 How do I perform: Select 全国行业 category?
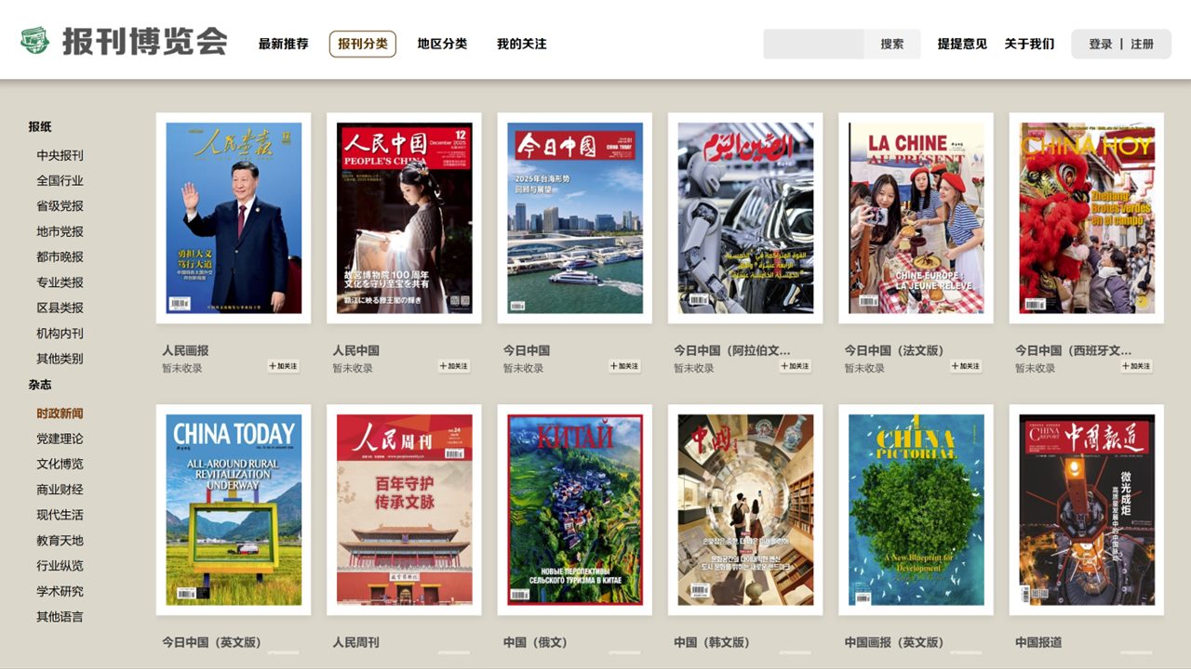[x=60, y=180]
